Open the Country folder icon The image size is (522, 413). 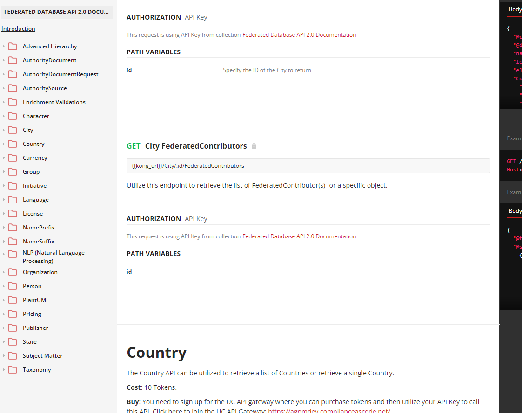(x=13, y=144)
